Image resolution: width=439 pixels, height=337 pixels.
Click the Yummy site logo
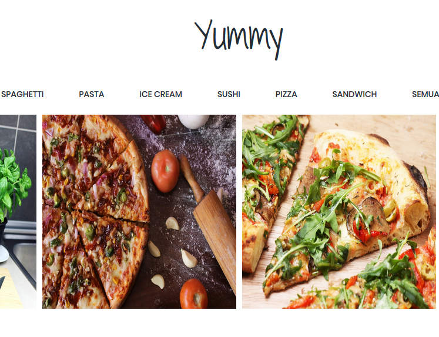pos(239,39)
